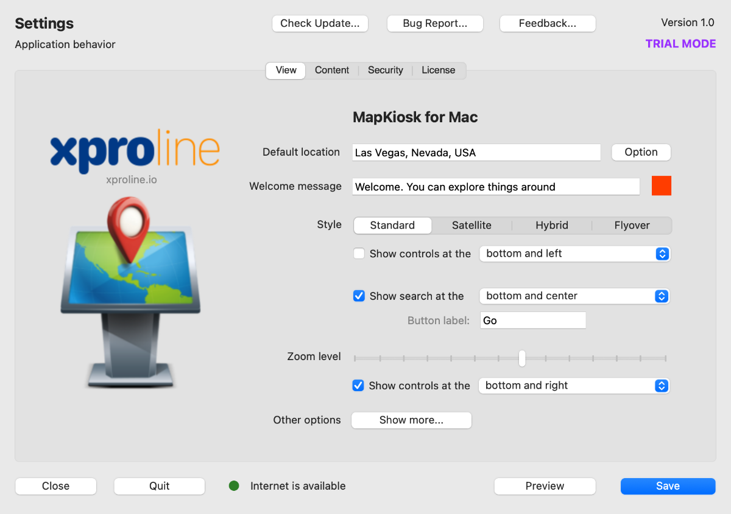
Task: Click the map kiosk illustration icon
Action: point(130,293)
